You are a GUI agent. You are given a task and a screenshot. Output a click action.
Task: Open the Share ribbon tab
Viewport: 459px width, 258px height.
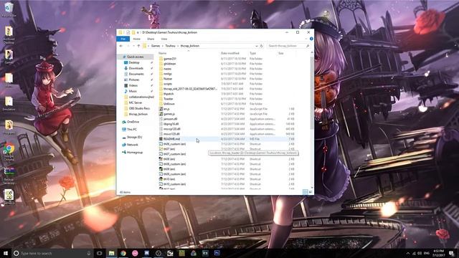coord(151,39)
